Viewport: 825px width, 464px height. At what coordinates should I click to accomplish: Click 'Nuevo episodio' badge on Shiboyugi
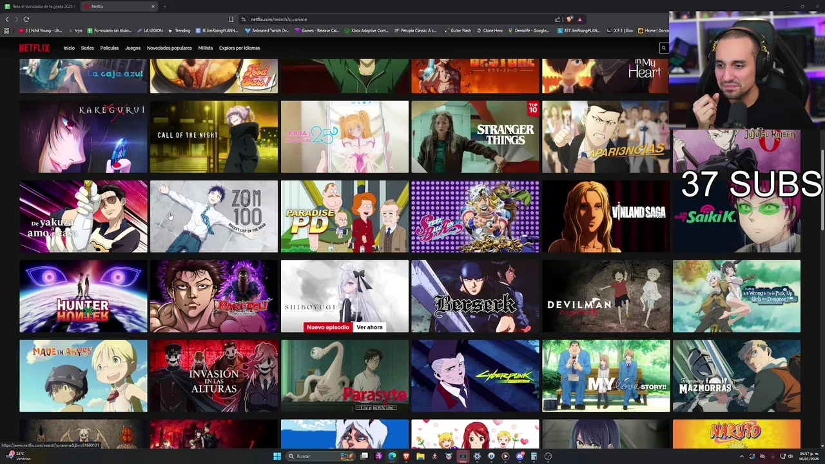[x=328, y=327]
